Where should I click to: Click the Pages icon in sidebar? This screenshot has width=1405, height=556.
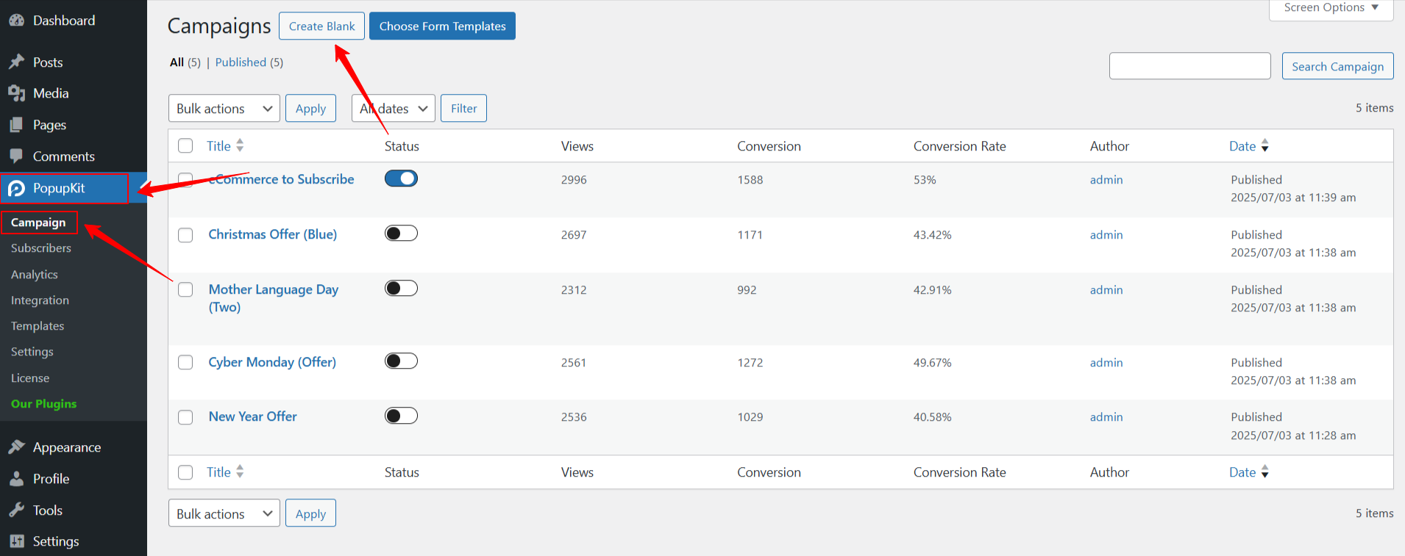point(16,125)
